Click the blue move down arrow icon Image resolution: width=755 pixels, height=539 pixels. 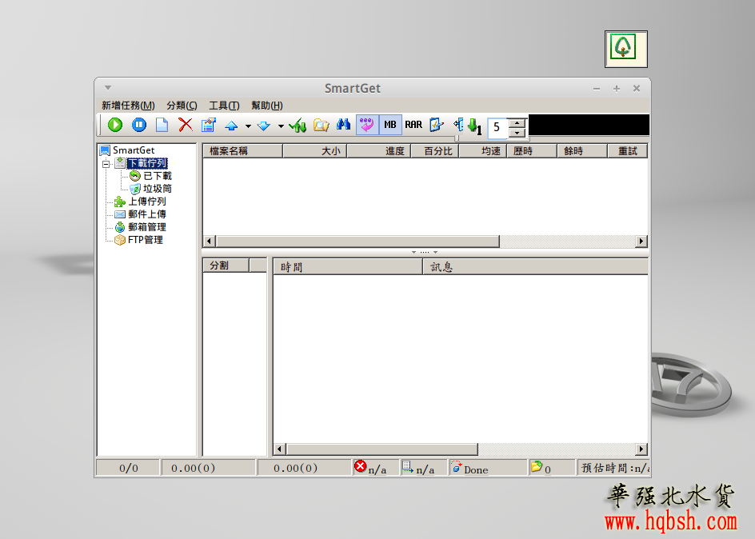tap(264, 126)
